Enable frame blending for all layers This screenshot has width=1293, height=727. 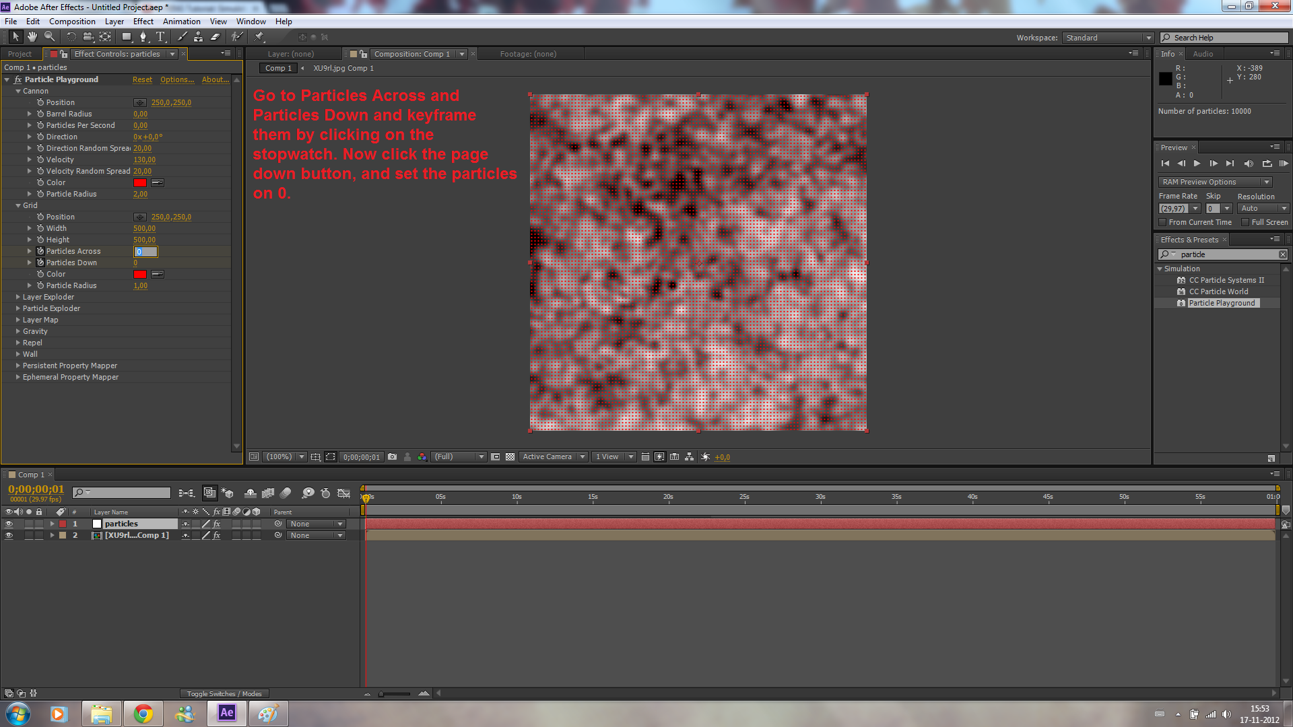(268, 493)
